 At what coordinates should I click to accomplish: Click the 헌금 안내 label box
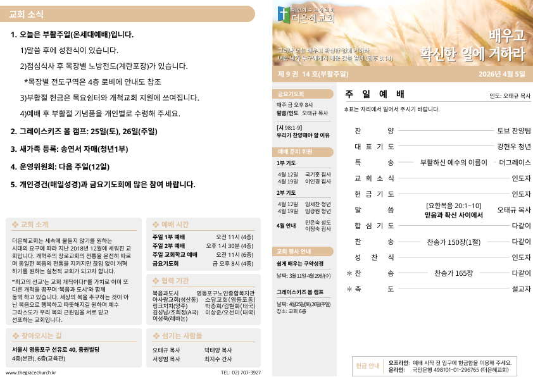pos(368,365)
